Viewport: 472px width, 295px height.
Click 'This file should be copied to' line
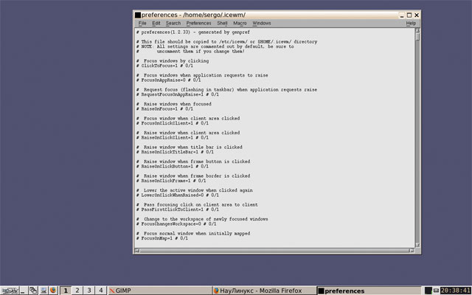coord(226,42)
